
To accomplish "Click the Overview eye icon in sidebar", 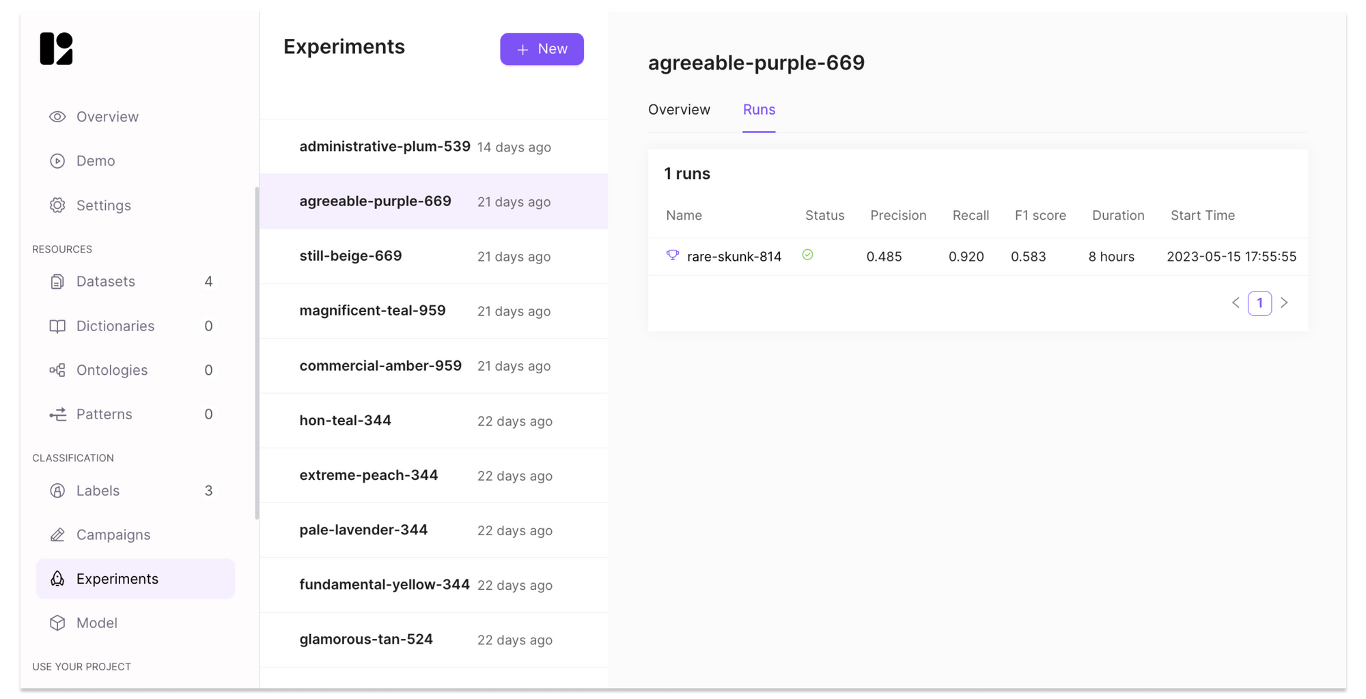I will click(x=57, y=116).
